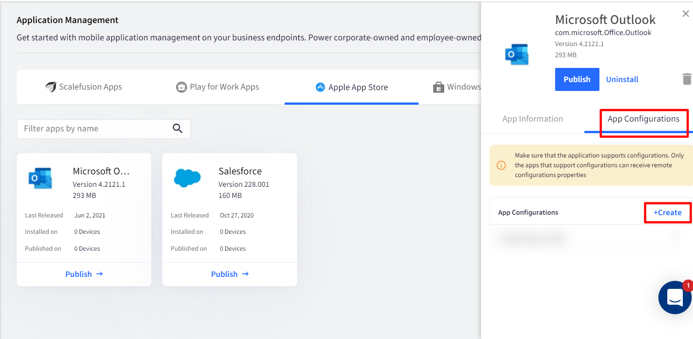Viewport: 693px width, 339px height.
Task: Click 160 MB on the Salesforce card
Action: click(230, 195)
